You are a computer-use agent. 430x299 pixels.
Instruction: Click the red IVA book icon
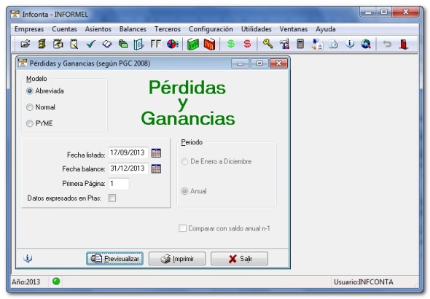[x=209, y=44]
